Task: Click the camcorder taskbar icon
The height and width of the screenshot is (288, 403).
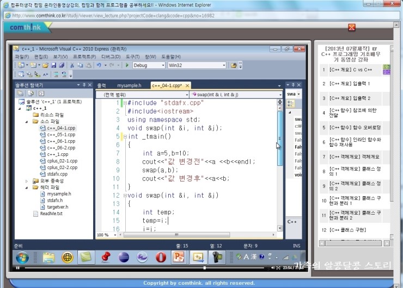Action: pyautogui.click(x=217, y=257)
